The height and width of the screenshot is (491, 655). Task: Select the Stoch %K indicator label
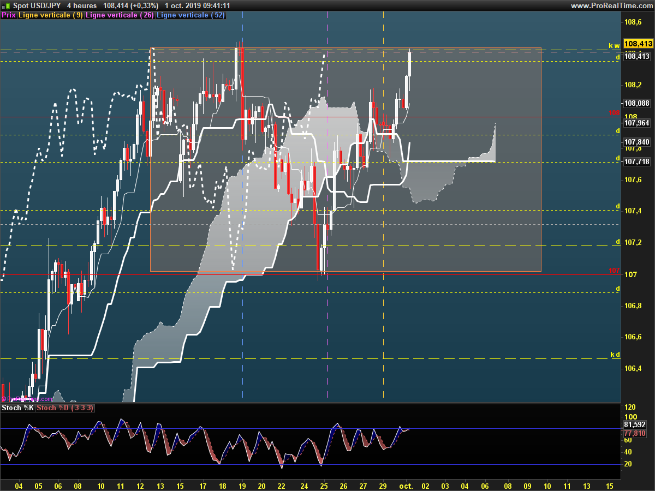pos(17,408)
